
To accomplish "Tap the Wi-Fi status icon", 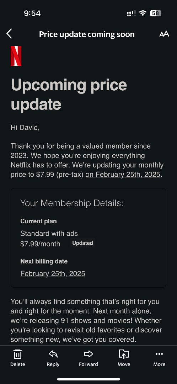I will pos(143,13).
